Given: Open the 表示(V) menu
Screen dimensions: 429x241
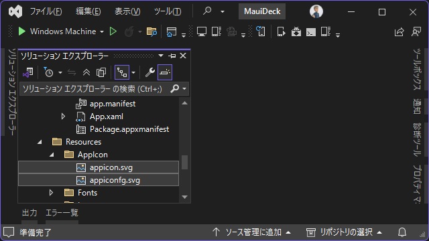Looking at the screenshot, I should (127, 11).
